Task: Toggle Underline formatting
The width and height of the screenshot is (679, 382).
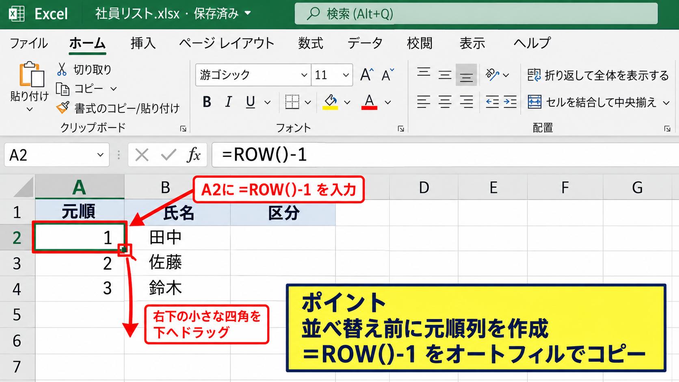Action: tap(251, 102)
